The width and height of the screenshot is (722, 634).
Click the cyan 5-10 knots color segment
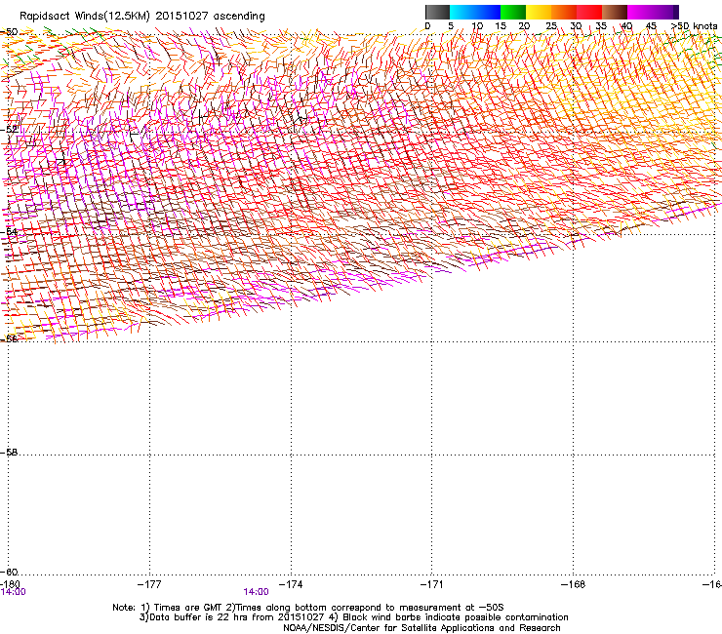pyautogui.click(x=462, y=12)
